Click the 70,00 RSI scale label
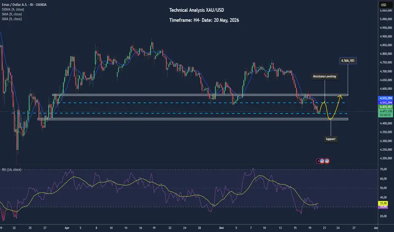The height and width of the screenshot is (232, 394). (x=383, y=169)
